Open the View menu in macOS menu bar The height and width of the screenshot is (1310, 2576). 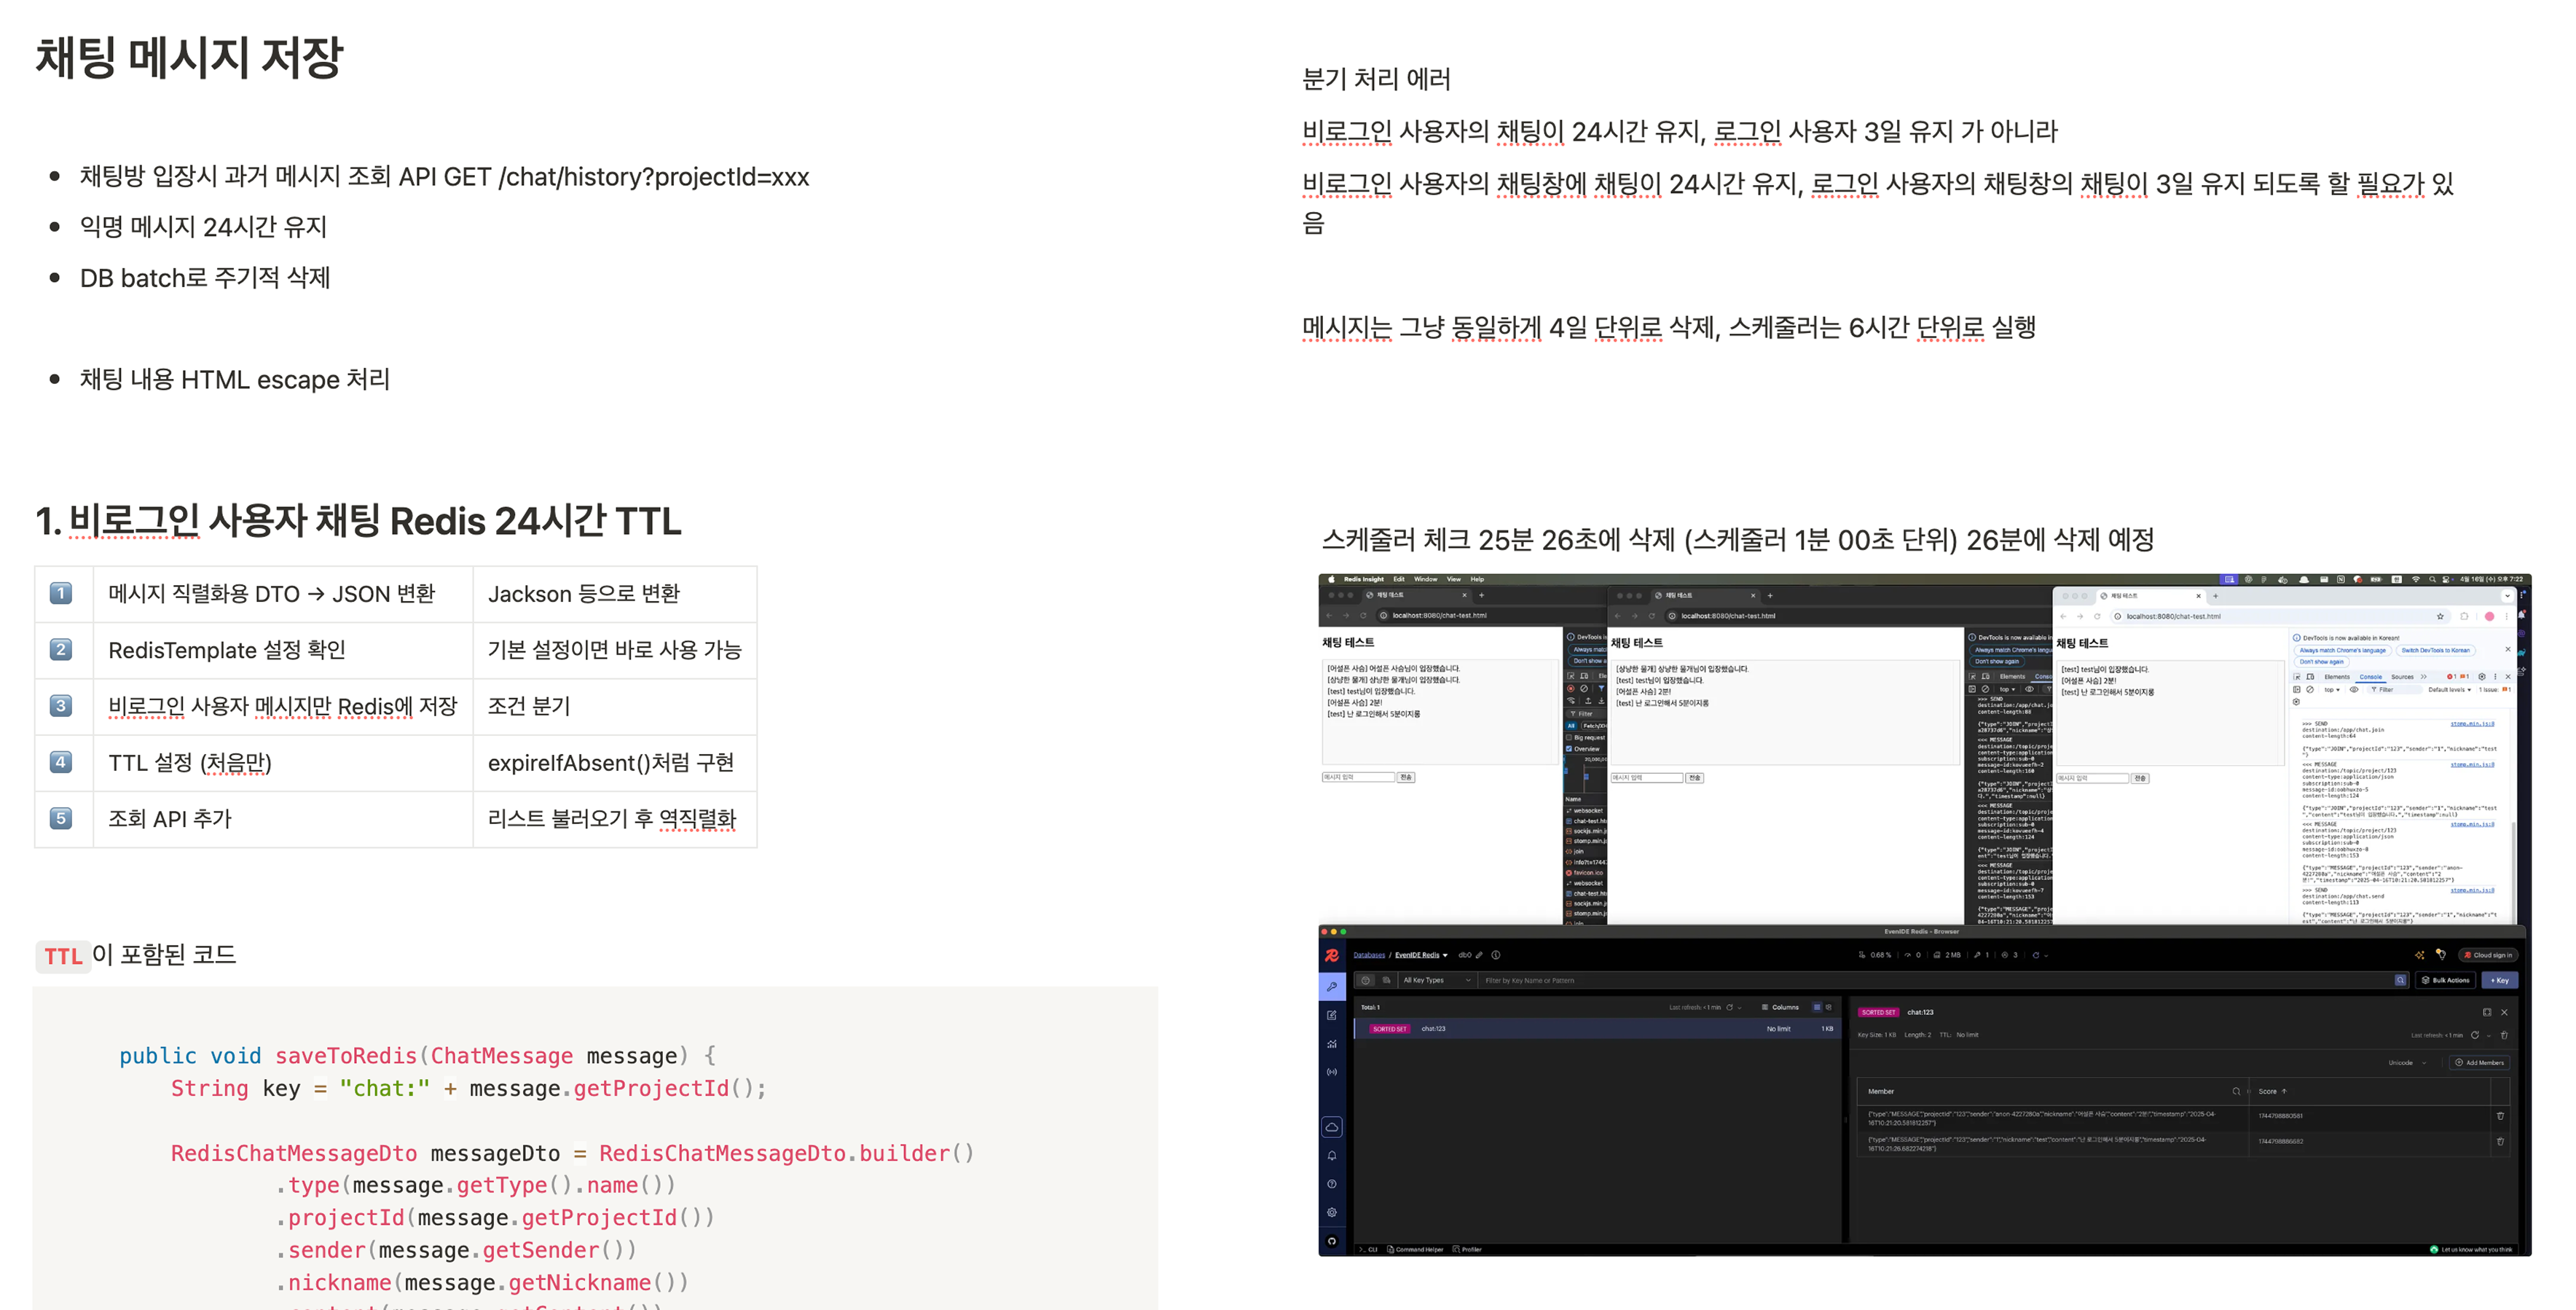point(1453,579)
